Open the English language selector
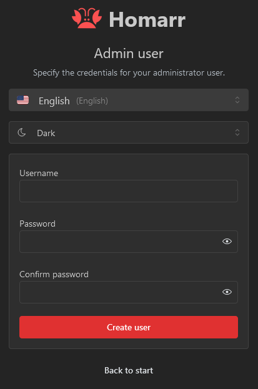This screenshot has width=258, height=389. pos(129,100)
